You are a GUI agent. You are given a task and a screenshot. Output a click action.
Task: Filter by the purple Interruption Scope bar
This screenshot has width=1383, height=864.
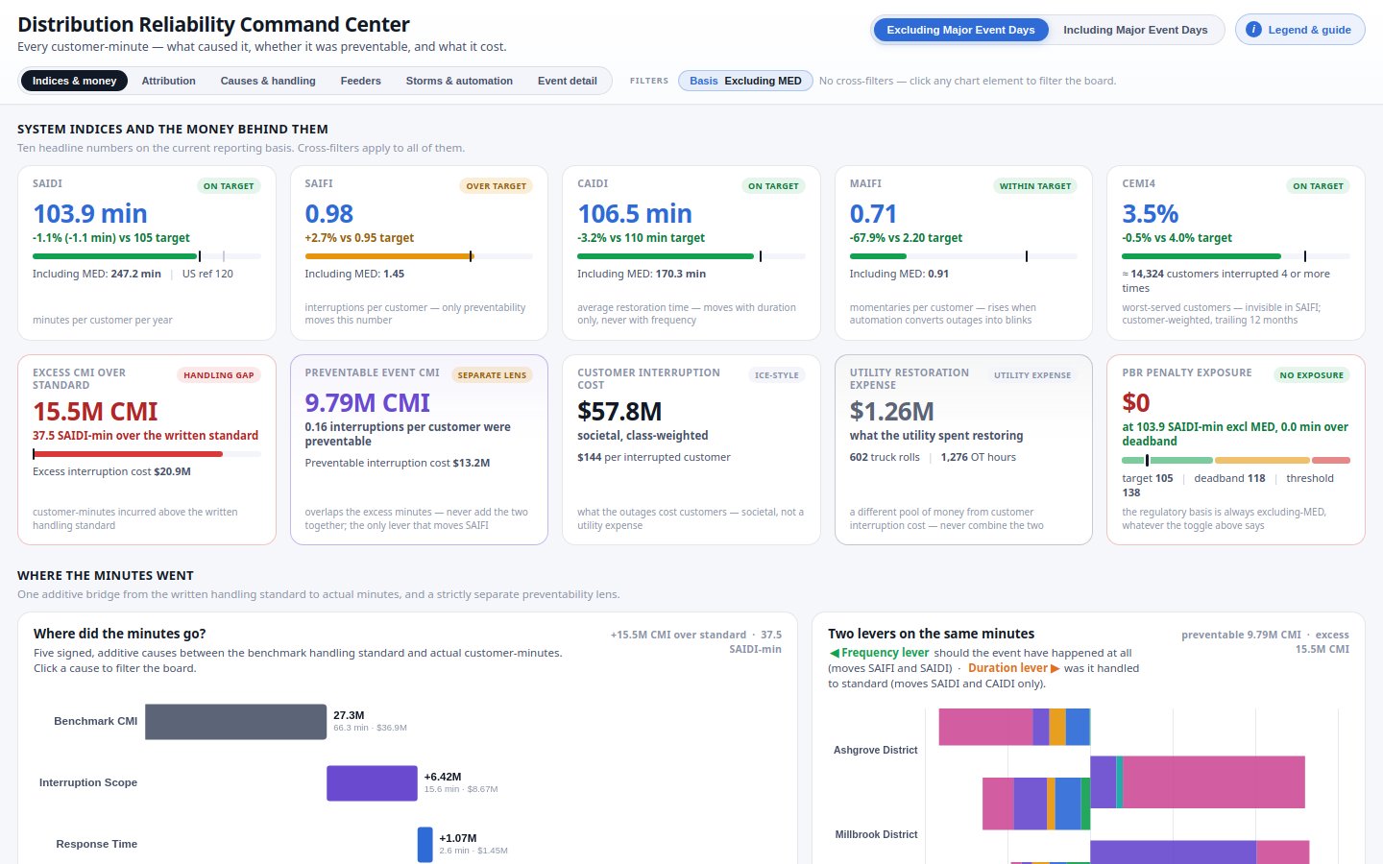372,783
